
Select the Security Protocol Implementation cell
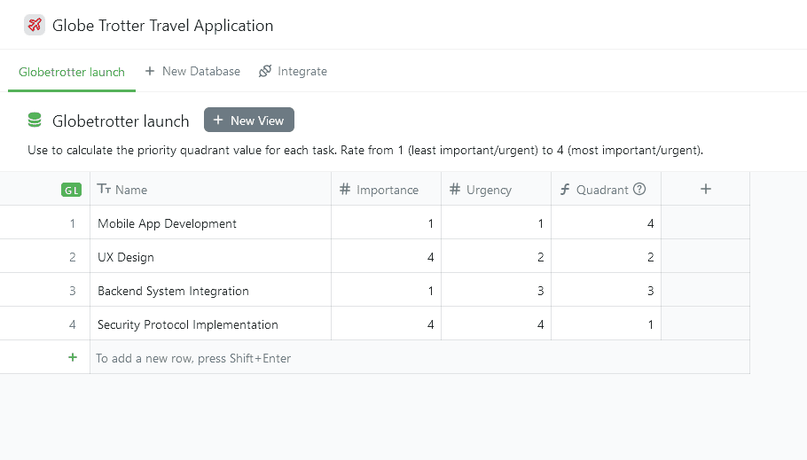(210, 324)
